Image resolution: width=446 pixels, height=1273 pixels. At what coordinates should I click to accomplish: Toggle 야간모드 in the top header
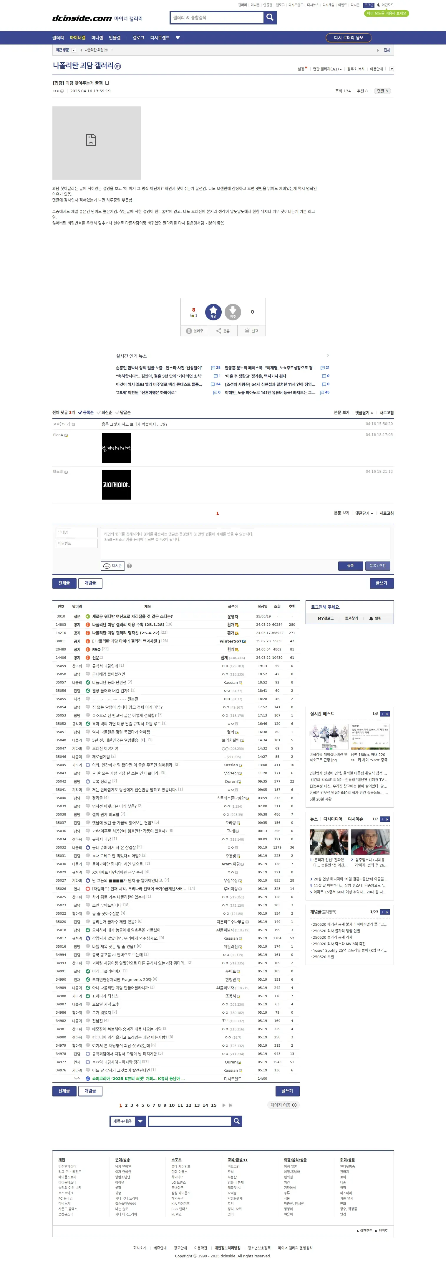(x=386, y=5)
